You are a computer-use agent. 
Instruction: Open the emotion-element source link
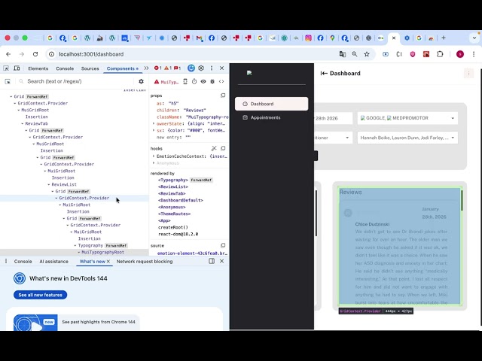tap(192, 253)
